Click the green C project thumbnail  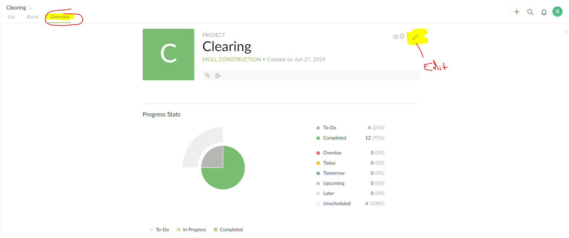(x=168, y=55)
